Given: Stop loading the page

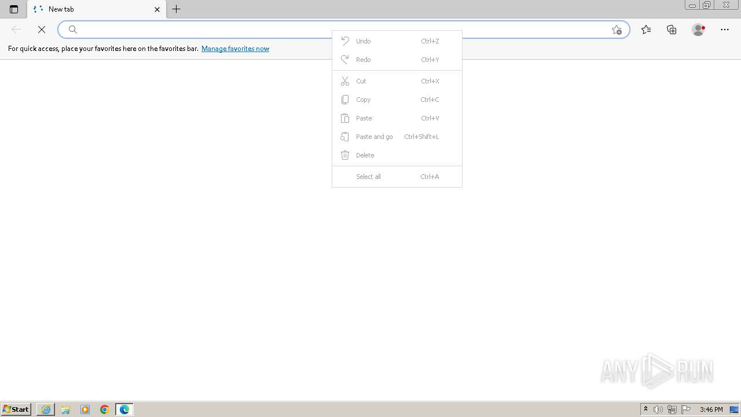Looking at the screenshot, I should (42, 30).
